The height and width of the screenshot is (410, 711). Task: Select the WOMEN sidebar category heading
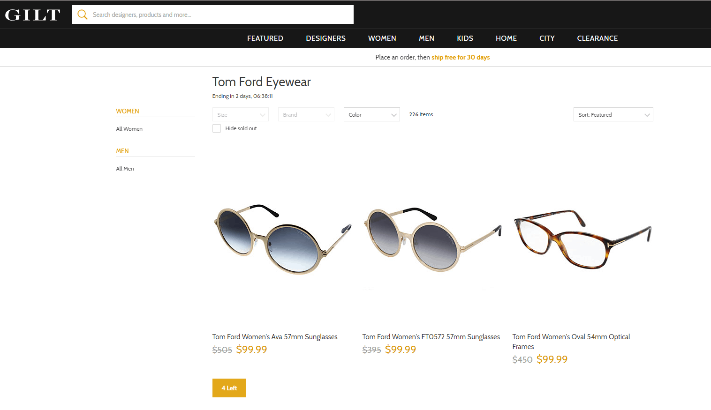point(128,111)
